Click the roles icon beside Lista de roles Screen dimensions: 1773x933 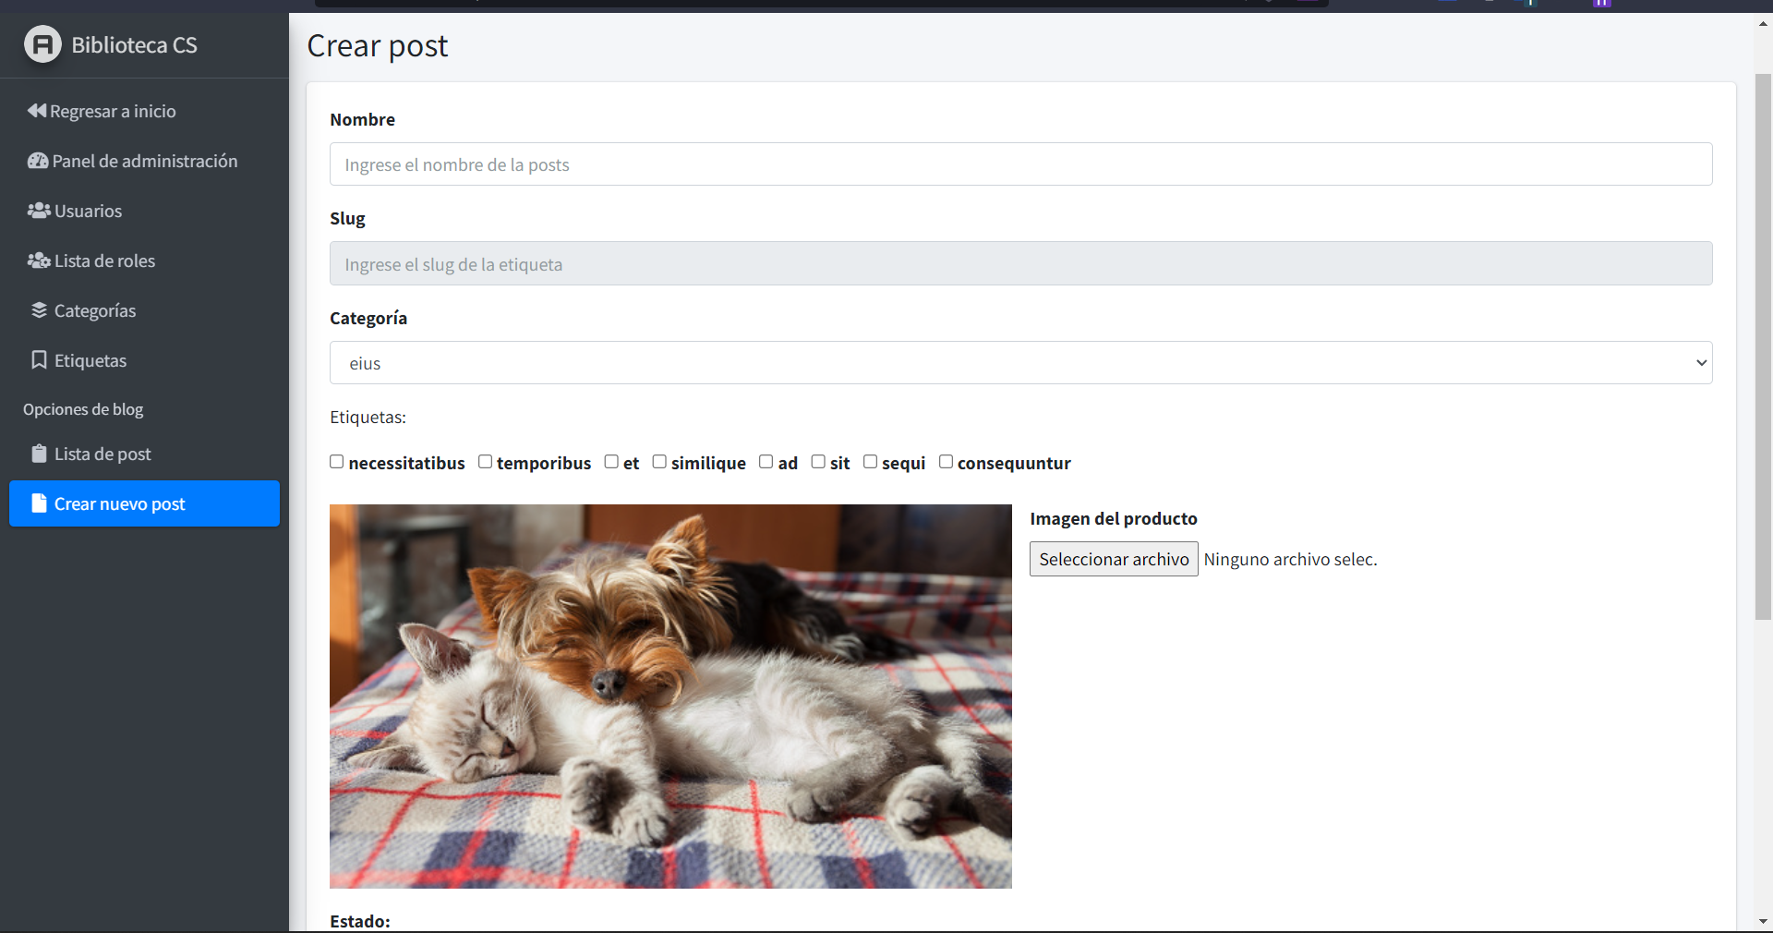39,261
